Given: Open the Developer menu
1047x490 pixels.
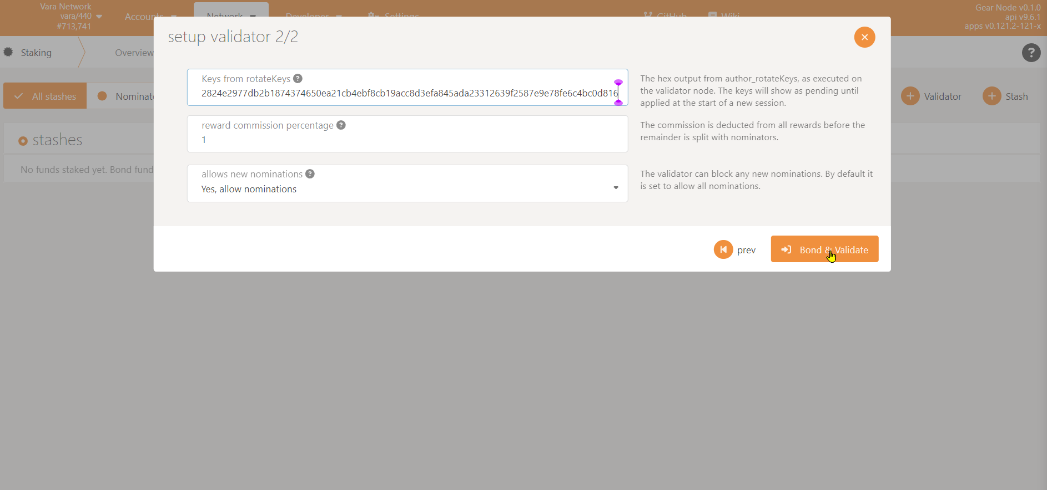Looking at the screenshot, I should [314, 17].
